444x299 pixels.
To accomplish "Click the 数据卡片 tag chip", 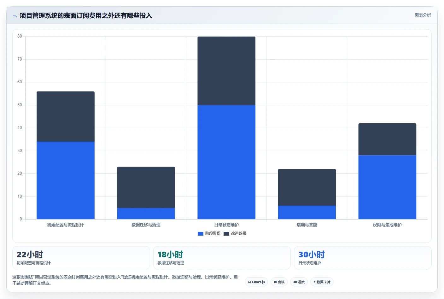I will click(322, 282).
